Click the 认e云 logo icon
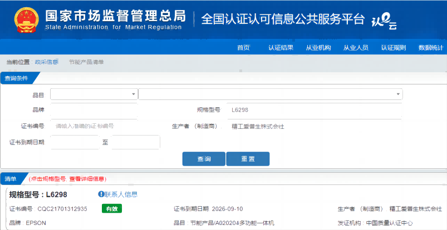 pyautogui.click(x=384, y=20)
